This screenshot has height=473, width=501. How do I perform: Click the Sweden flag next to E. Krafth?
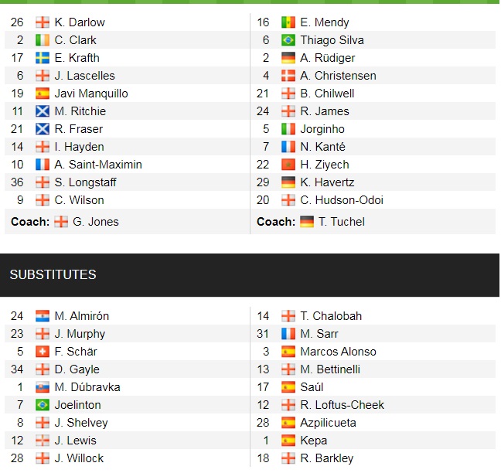click(x=43, y=58)
